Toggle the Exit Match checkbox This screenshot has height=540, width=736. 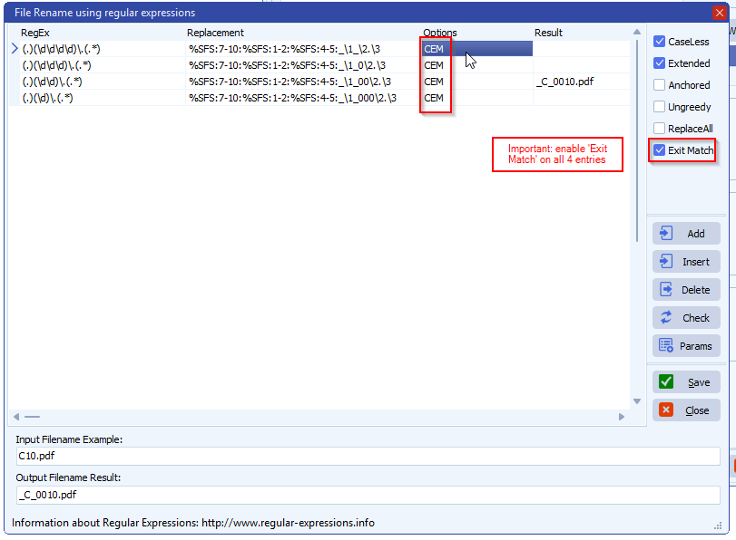659,150
